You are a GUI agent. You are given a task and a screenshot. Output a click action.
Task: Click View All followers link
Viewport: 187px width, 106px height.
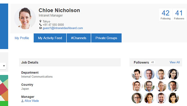click(x=174, y=62)
